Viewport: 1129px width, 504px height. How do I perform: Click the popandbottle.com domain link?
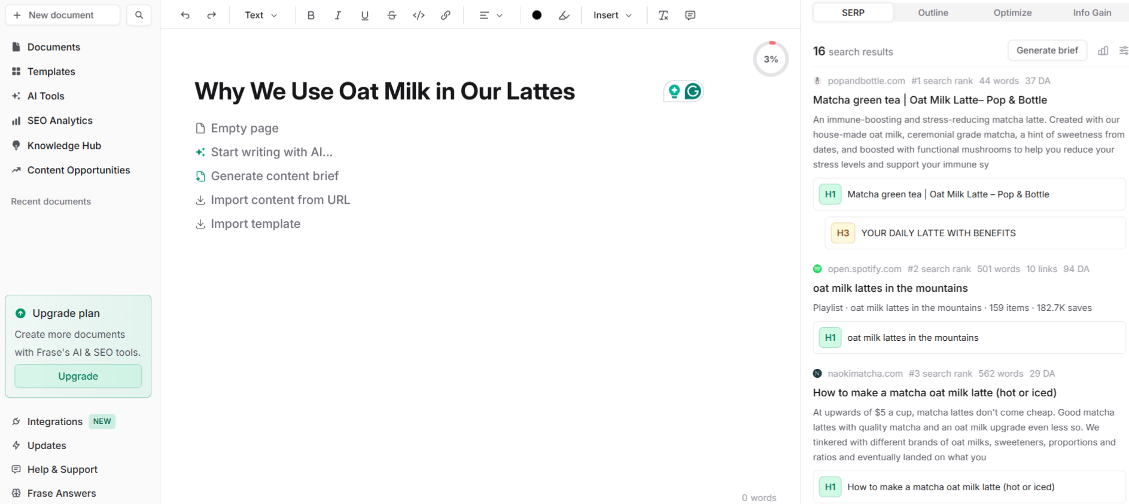866,81
